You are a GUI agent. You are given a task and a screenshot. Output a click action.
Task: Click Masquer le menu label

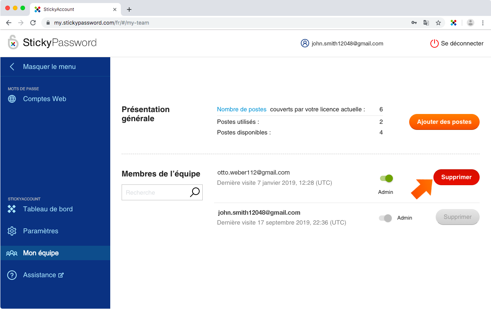[49, 67]
